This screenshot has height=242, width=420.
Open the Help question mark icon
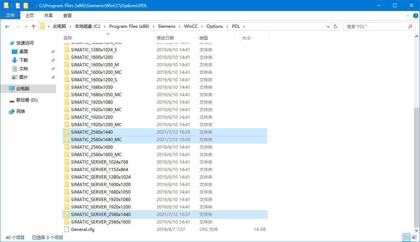click(x=415, y=16)
